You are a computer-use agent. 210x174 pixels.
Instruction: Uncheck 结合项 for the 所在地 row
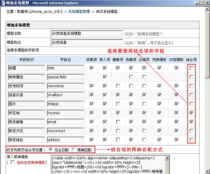(x=191, y=113)
